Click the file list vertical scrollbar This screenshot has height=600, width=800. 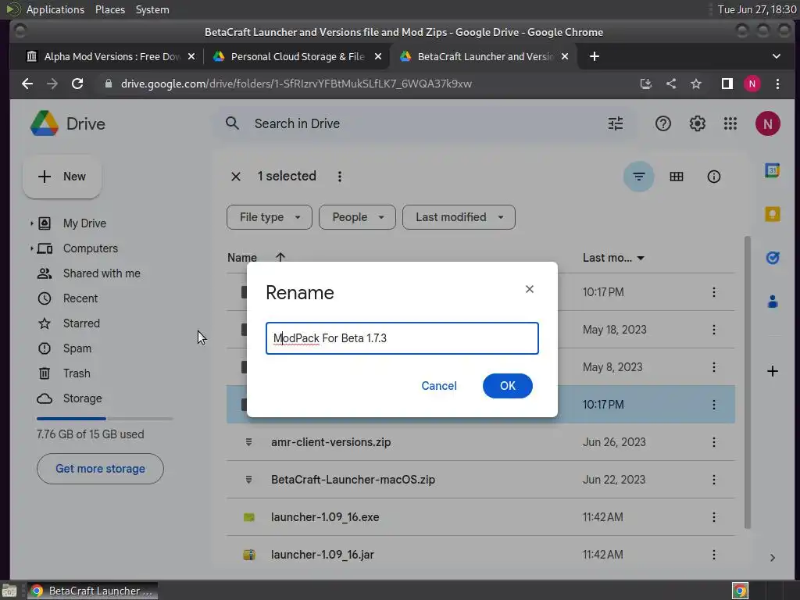[x=747, y=383]
